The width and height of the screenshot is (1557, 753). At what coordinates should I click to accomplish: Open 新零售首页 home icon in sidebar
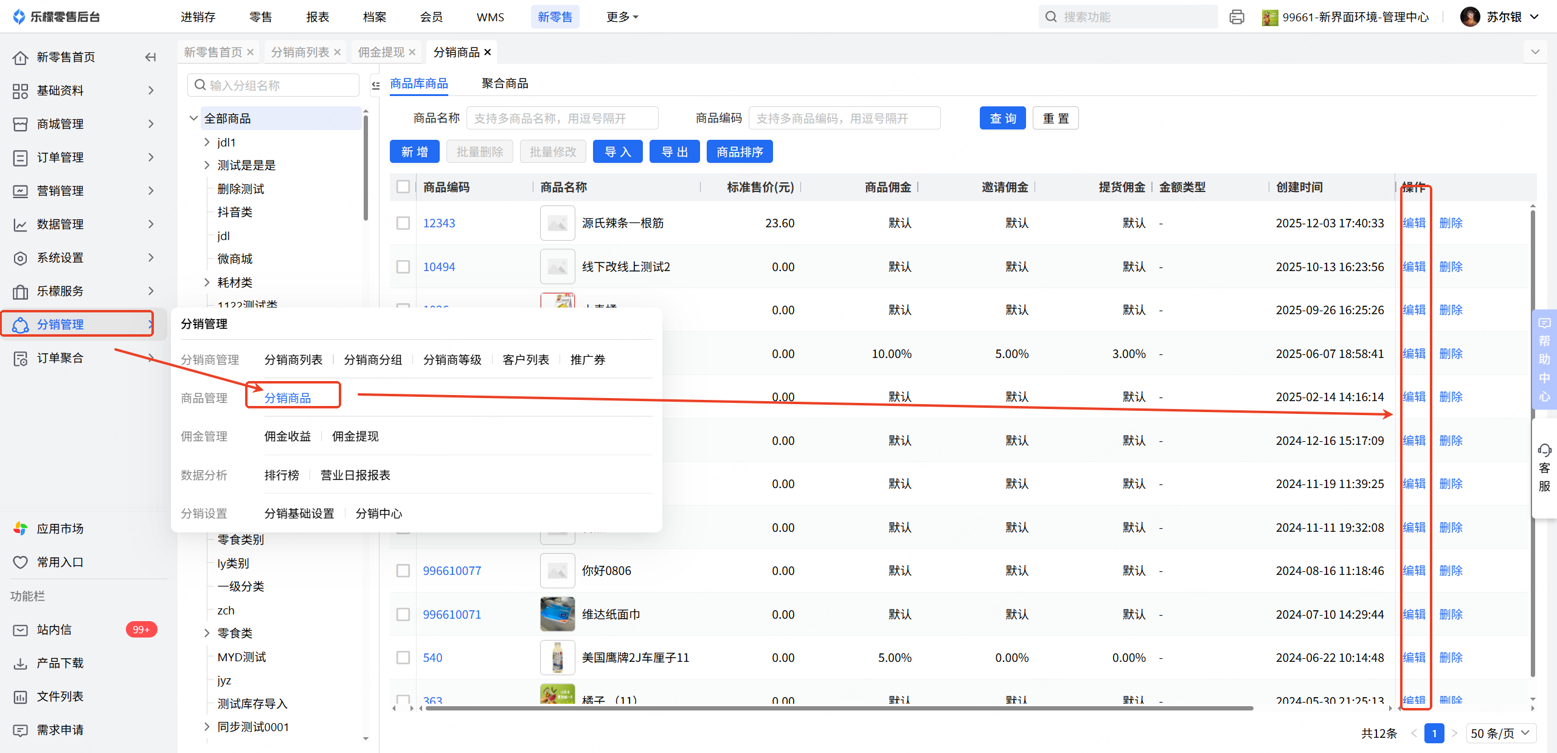click(20, 57)
